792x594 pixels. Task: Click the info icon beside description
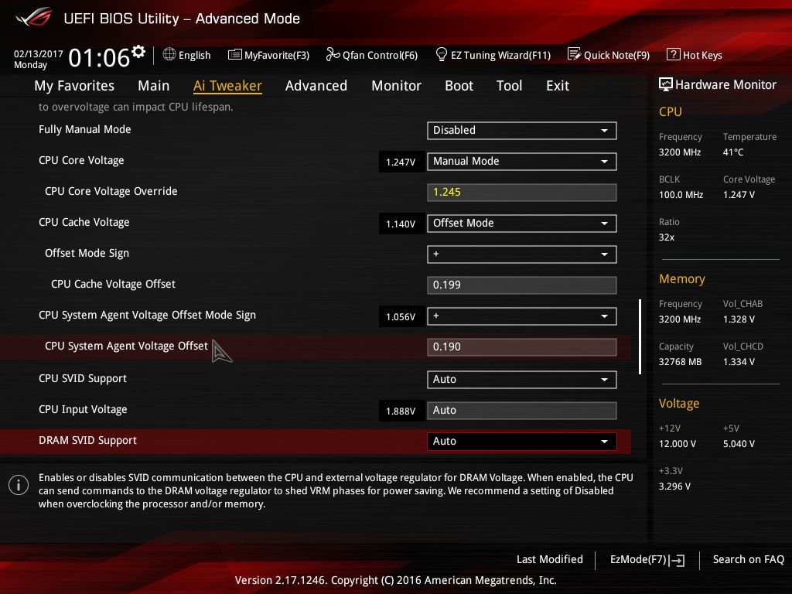[x=19, y=485]
